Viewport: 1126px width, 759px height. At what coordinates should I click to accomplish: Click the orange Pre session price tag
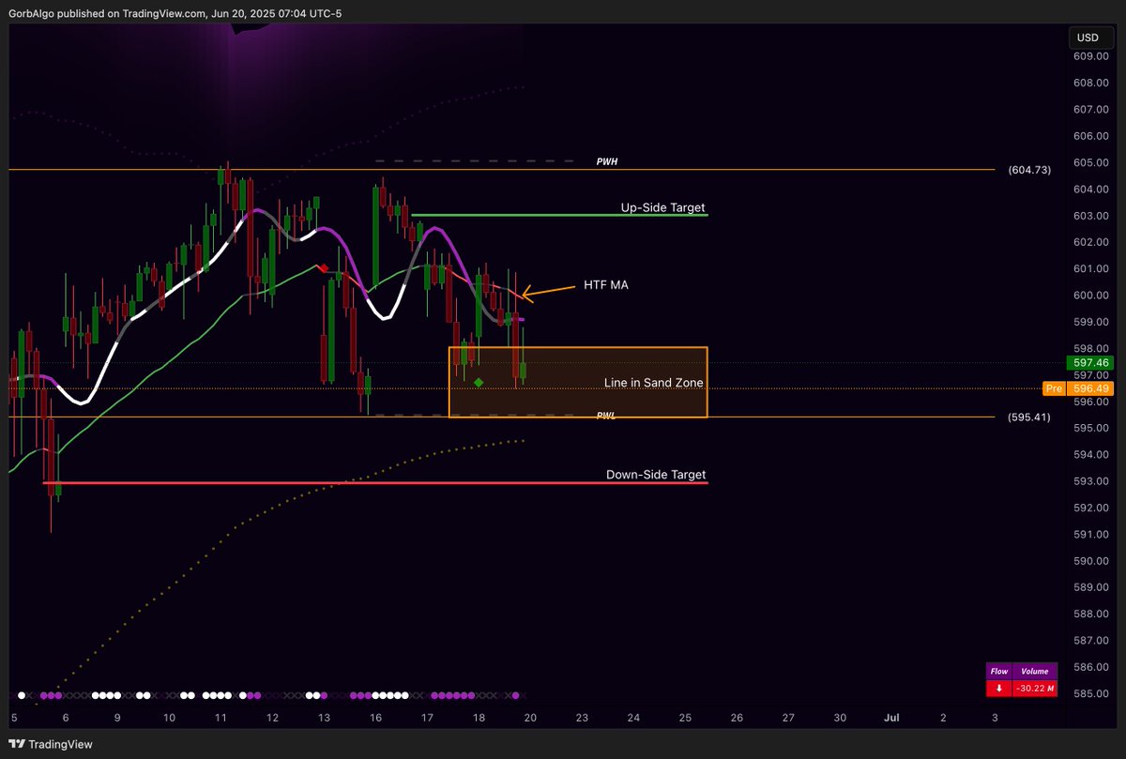pyautogui.click(x=1055, y=388)
